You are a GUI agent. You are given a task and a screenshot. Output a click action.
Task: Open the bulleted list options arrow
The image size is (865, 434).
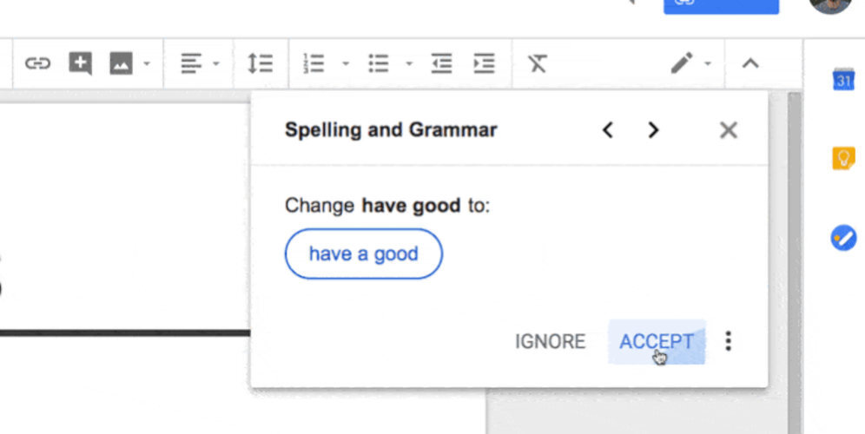click(x=409, y=64)
